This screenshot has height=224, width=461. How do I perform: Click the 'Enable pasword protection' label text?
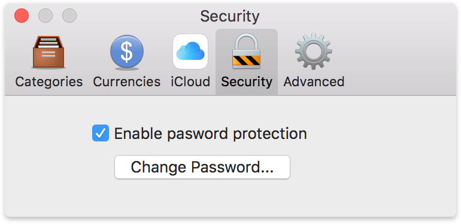pos(211,134)
